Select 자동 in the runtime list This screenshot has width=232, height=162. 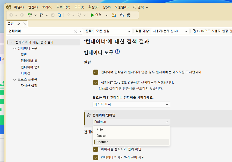tap(131, 129)
